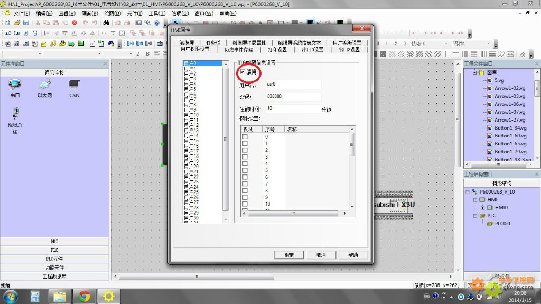Screen dimensions: 541x304
Task: Open File Explorer from the taskbar
Action: click(59, 297)
